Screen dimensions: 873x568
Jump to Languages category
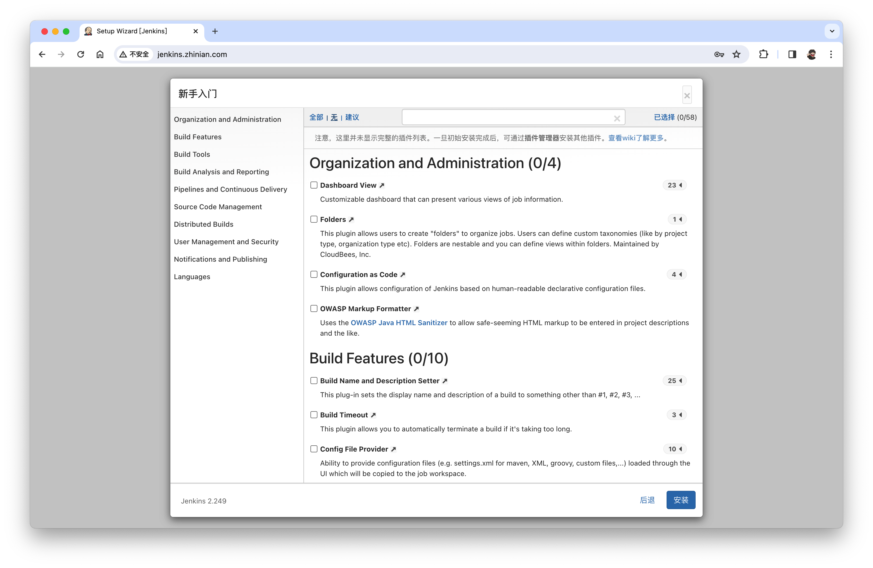point(192,277)
